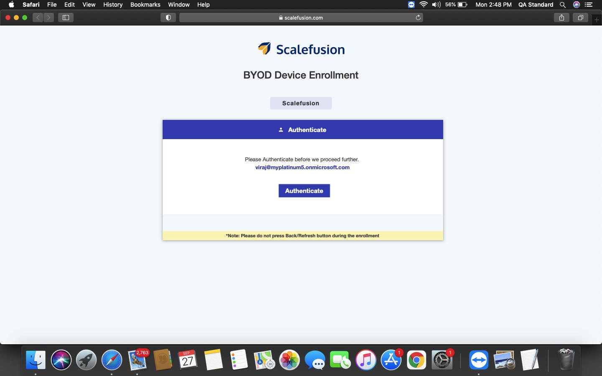602x376 pixels.
Task: Open Contacts book in the Dock
Action: [163, 360]
